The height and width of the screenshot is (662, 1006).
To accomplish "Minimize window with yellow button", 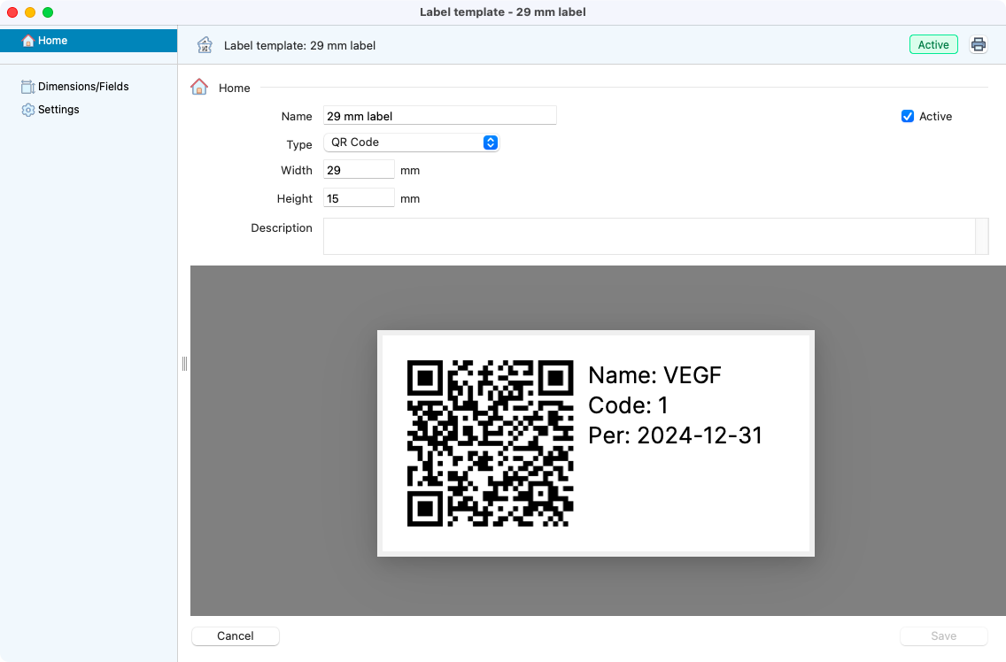I will click(x=30, y=12).
